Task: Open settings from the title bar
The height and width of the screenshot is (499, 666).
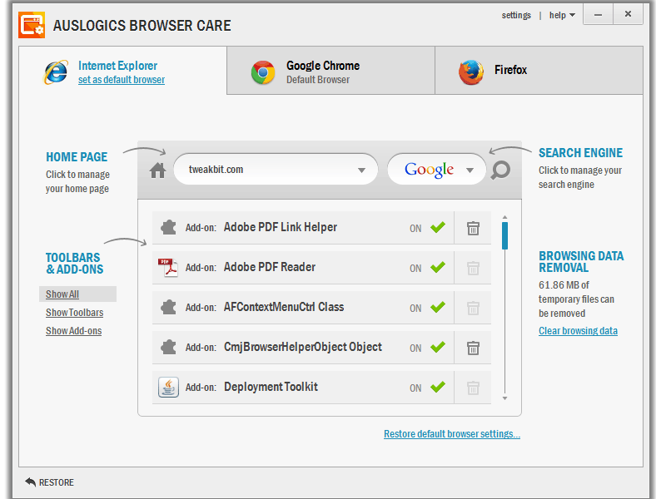Action: [x=516, y=15]
